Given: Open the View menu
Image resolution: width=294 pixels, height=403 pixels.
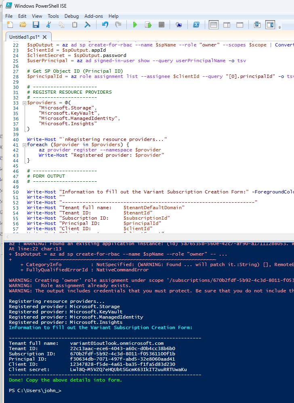Looking at the screenshot, I should pos(37,16).
